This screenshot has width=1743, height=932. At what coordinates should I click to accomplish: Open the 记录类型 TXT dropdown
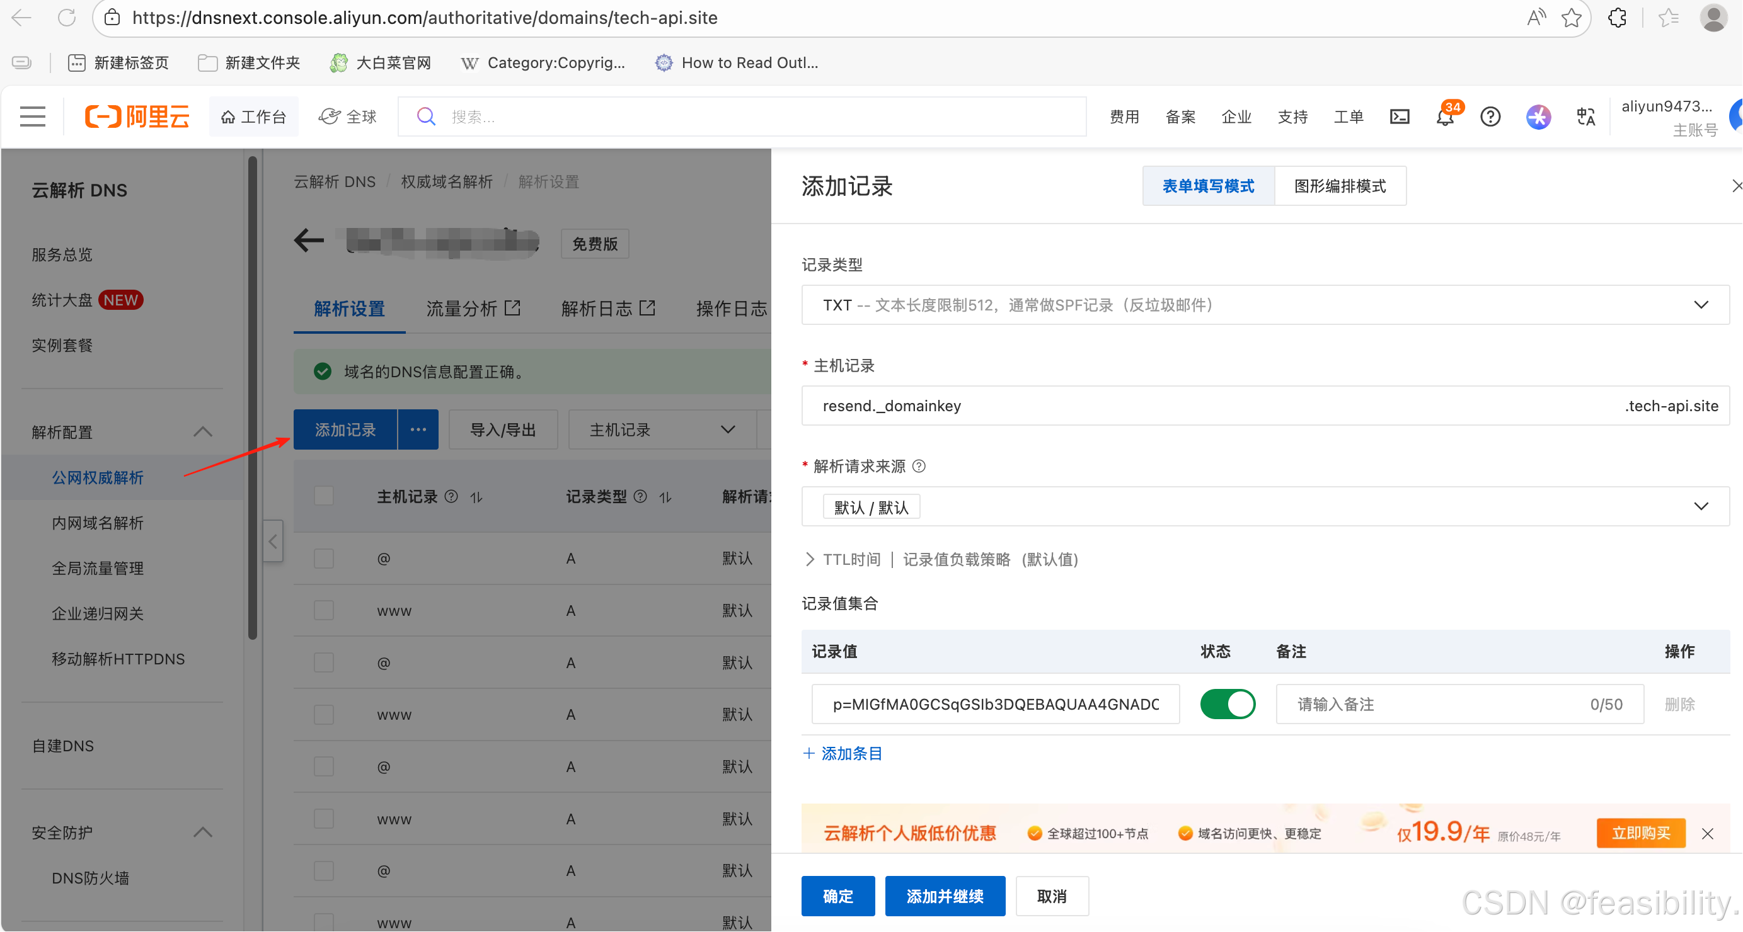click(x=1265, y=305)
